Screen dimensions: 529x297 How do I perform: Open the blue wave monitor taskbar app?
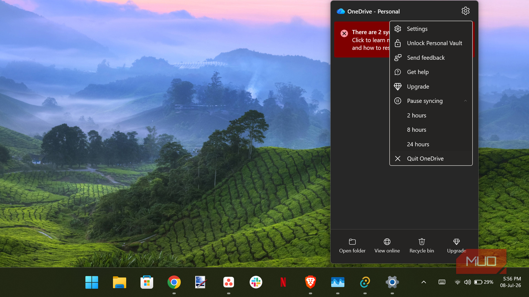tap(338, 282)
